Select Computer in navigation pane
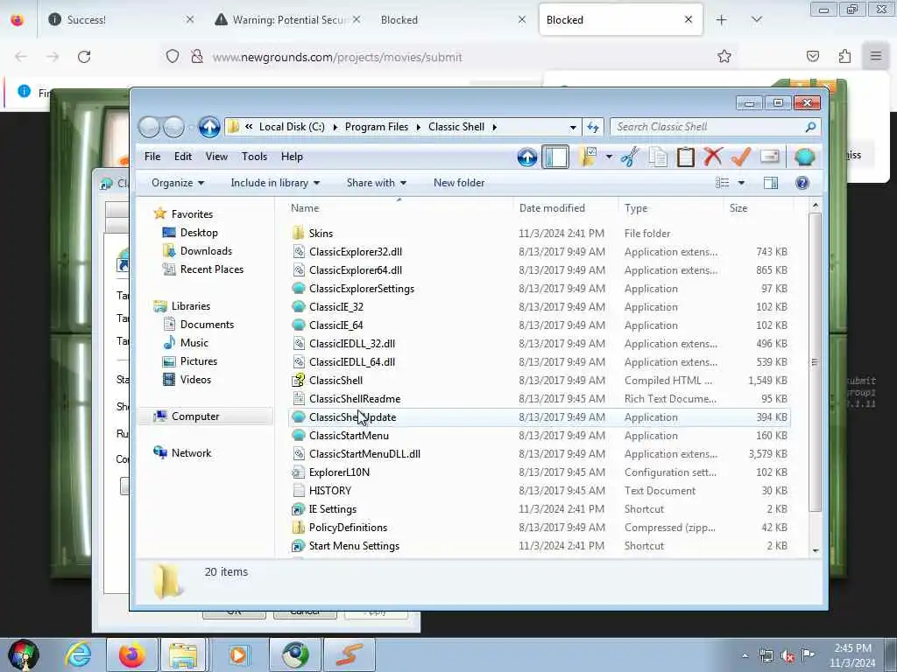 pyautogui.click(x=195, y=416)
